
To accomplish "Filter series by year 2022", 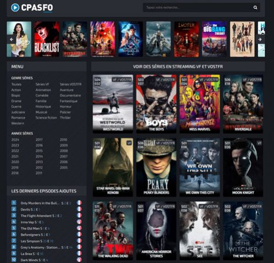I will click(x=15, y=151).
